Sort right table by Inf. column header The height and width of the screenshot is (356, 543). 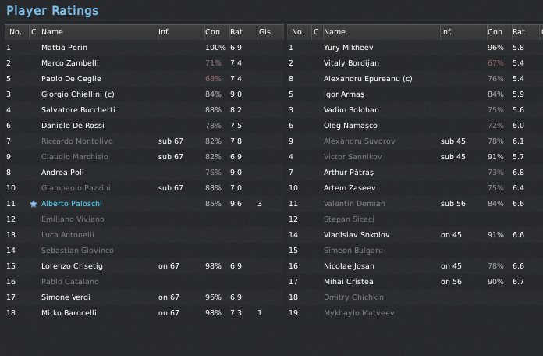tap(446, 32)
